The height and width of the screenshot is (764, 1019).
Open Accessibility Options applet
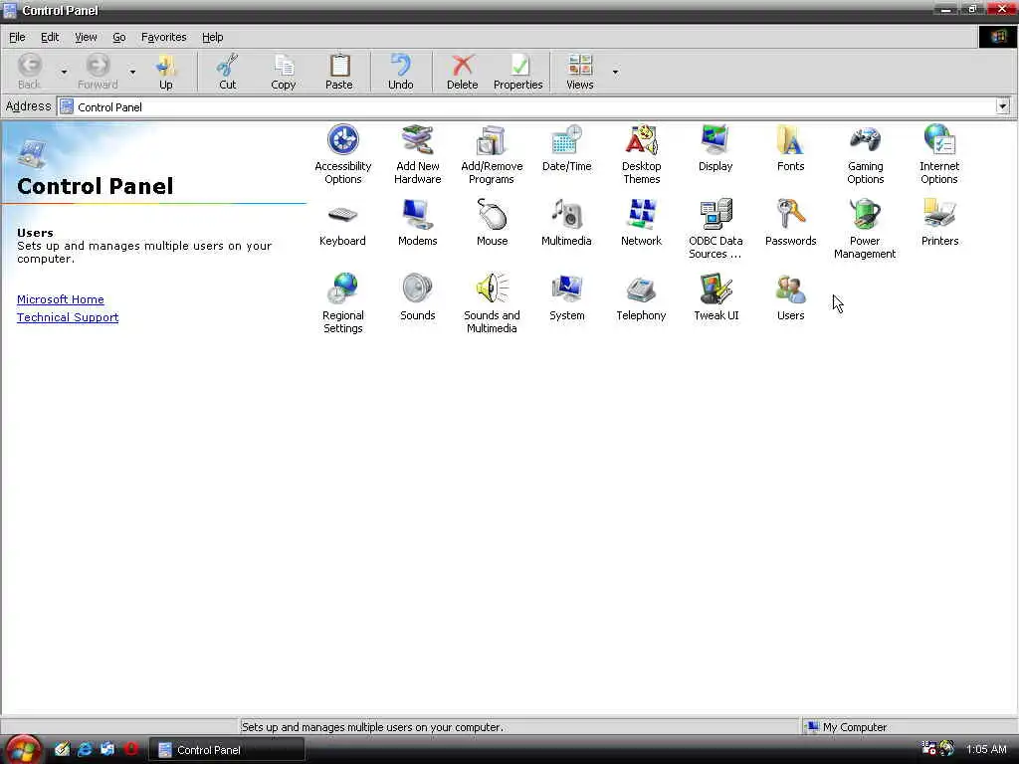click(x=343, y=154)
